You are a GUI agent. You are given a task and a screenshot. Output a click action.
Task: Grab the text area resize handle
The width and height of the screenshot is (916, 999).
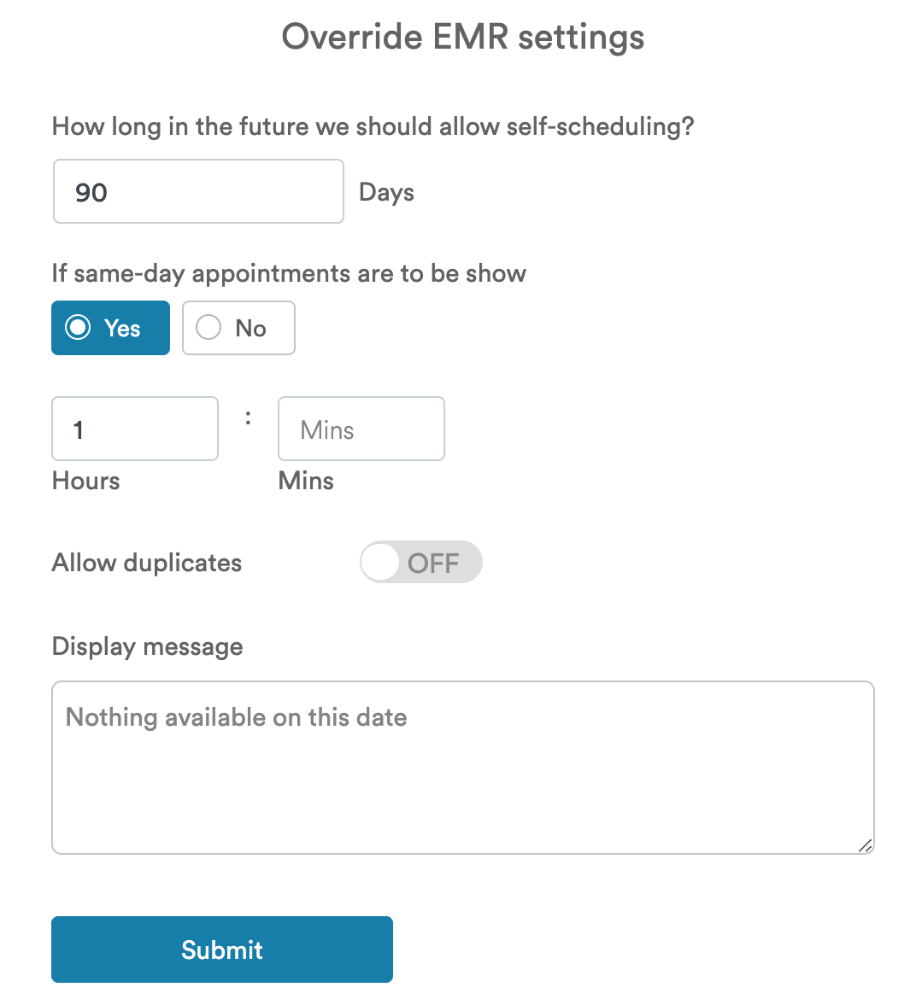pos(865,845)
